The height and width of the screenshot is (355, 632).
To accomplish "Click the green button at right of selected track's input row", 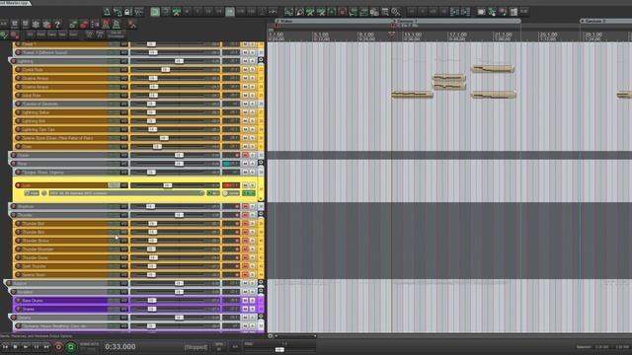I will (249, 193).
